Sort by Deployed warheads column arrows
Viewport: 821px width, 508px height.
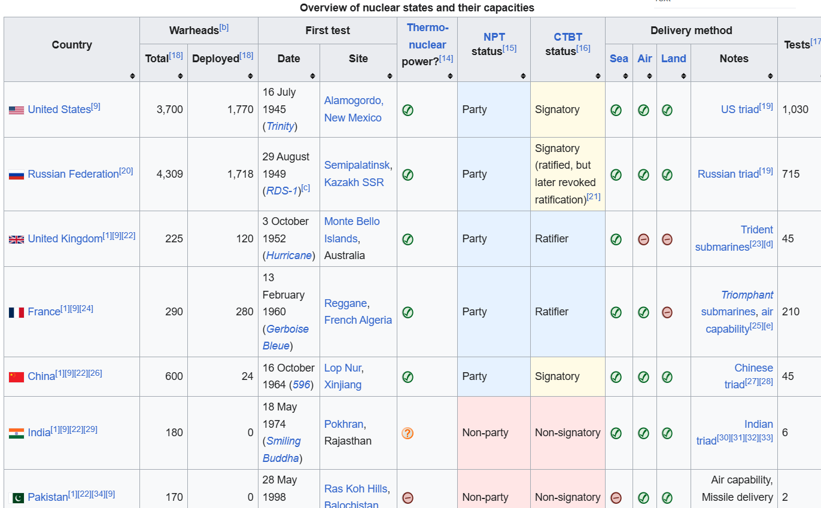(x=251, y=76)
